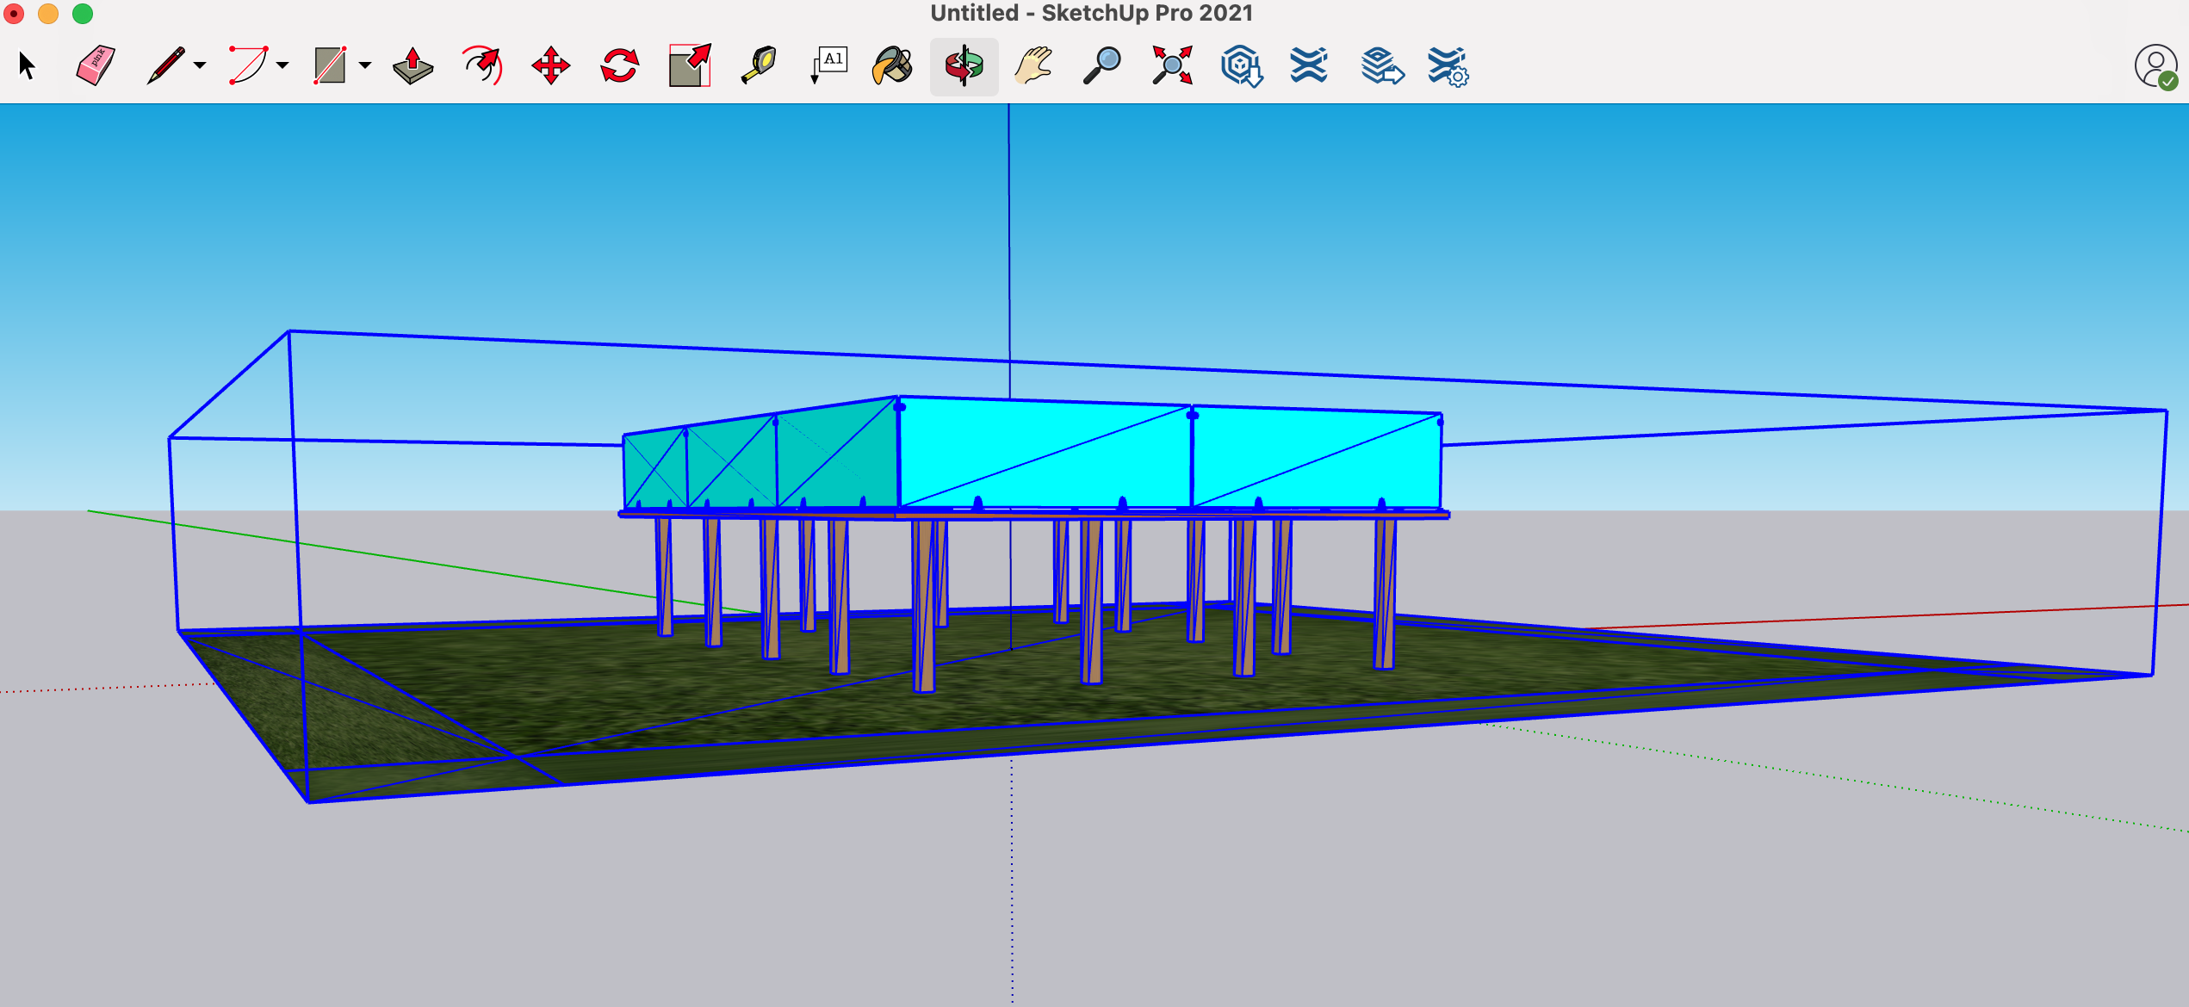Click the active Orbit tool

tap(964, 65)
